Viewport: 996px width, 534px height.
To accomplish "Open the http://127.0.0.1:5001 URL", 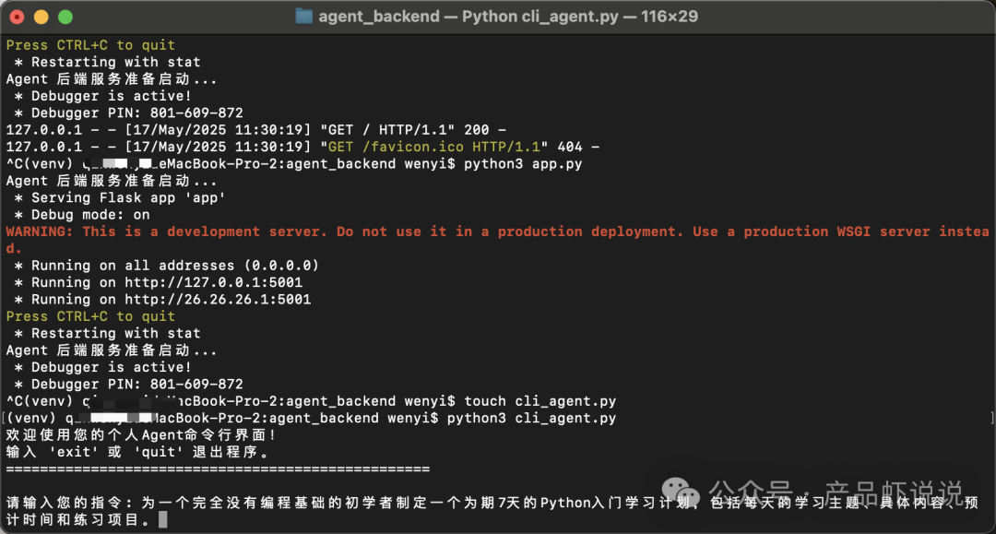I will pyautogui.click(x=213, y=282).
